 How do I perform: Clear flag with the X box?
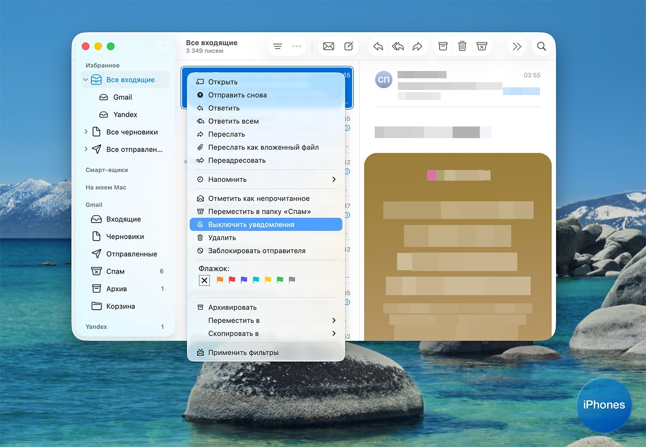pyautogui.click(x=204, y=281)
